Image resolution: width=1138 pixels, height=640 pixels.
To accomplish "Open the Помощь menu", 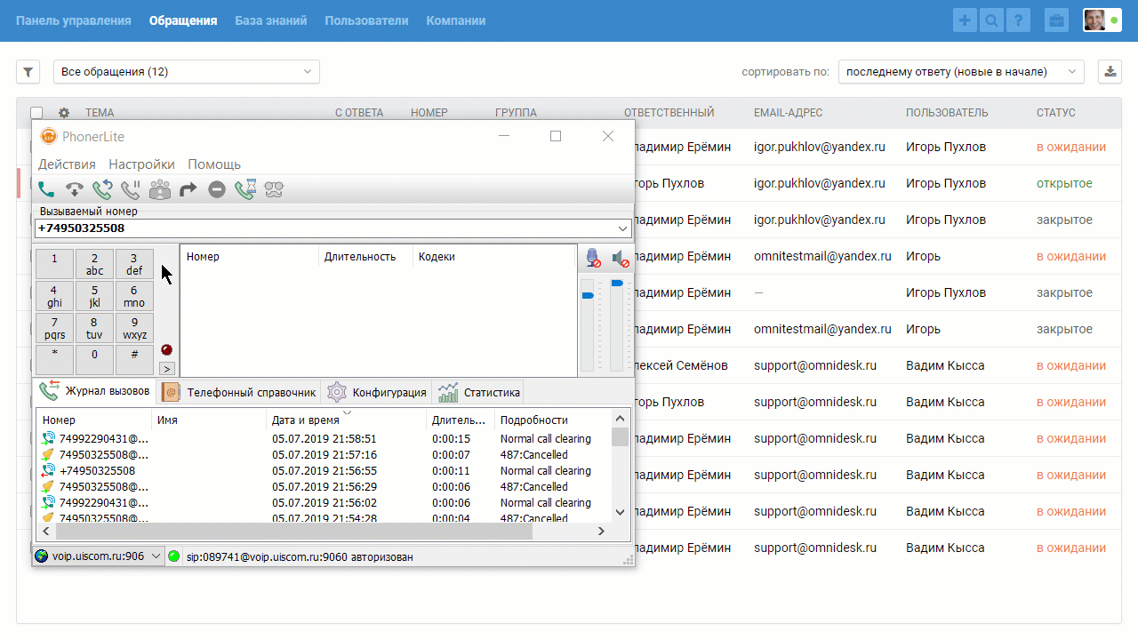I will 214,164.
